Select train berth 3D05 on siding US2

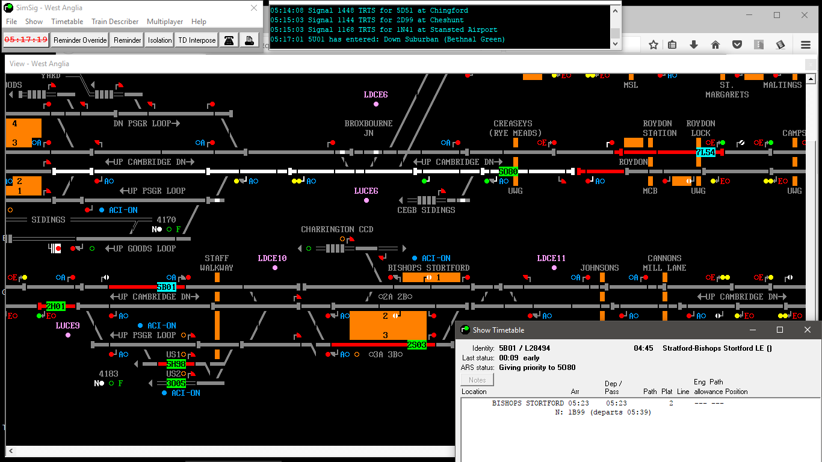(x=176, y=383)
